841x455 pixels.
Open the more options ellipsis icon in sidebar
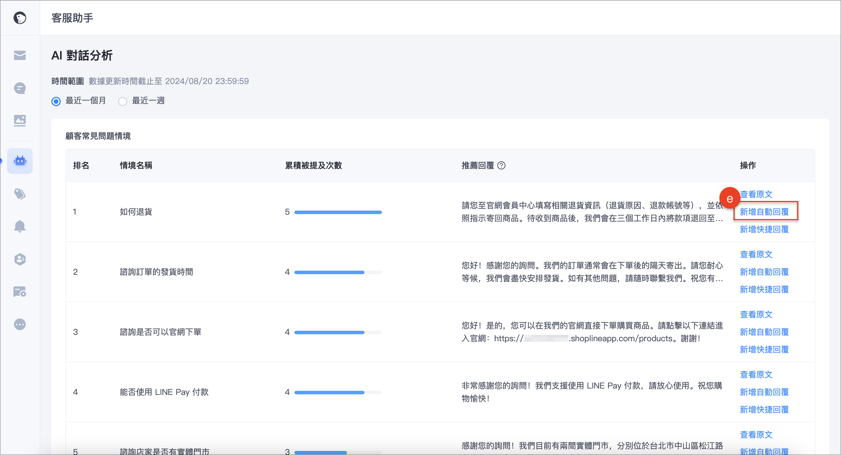click(20, 324)
